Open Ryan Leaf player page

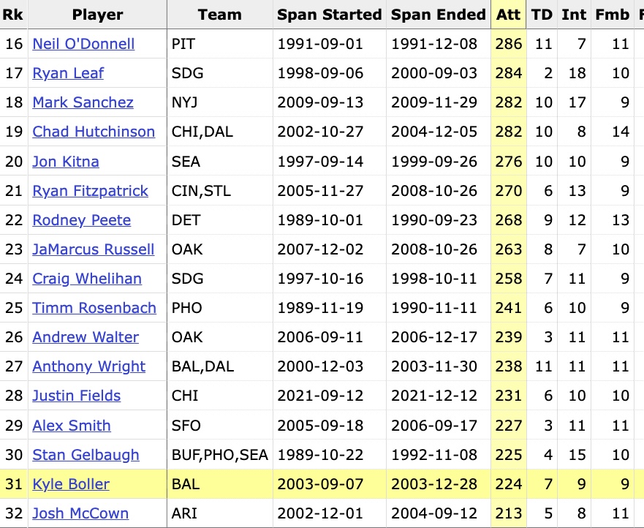pos(68,73)
